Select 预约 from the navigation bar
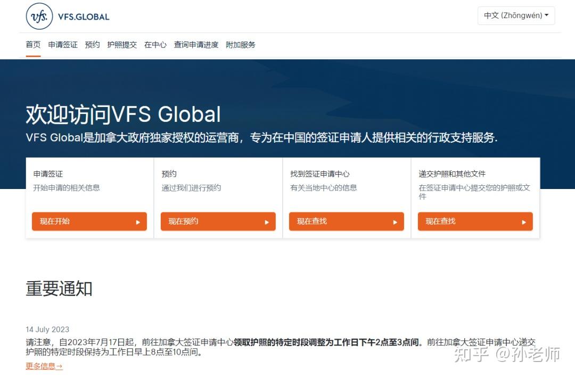 tap(92, 45)
